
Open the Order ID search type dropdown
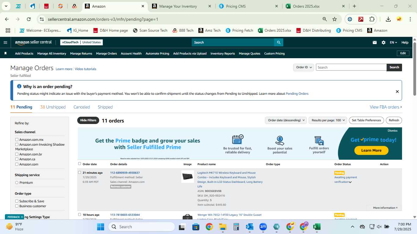[303, 67]
